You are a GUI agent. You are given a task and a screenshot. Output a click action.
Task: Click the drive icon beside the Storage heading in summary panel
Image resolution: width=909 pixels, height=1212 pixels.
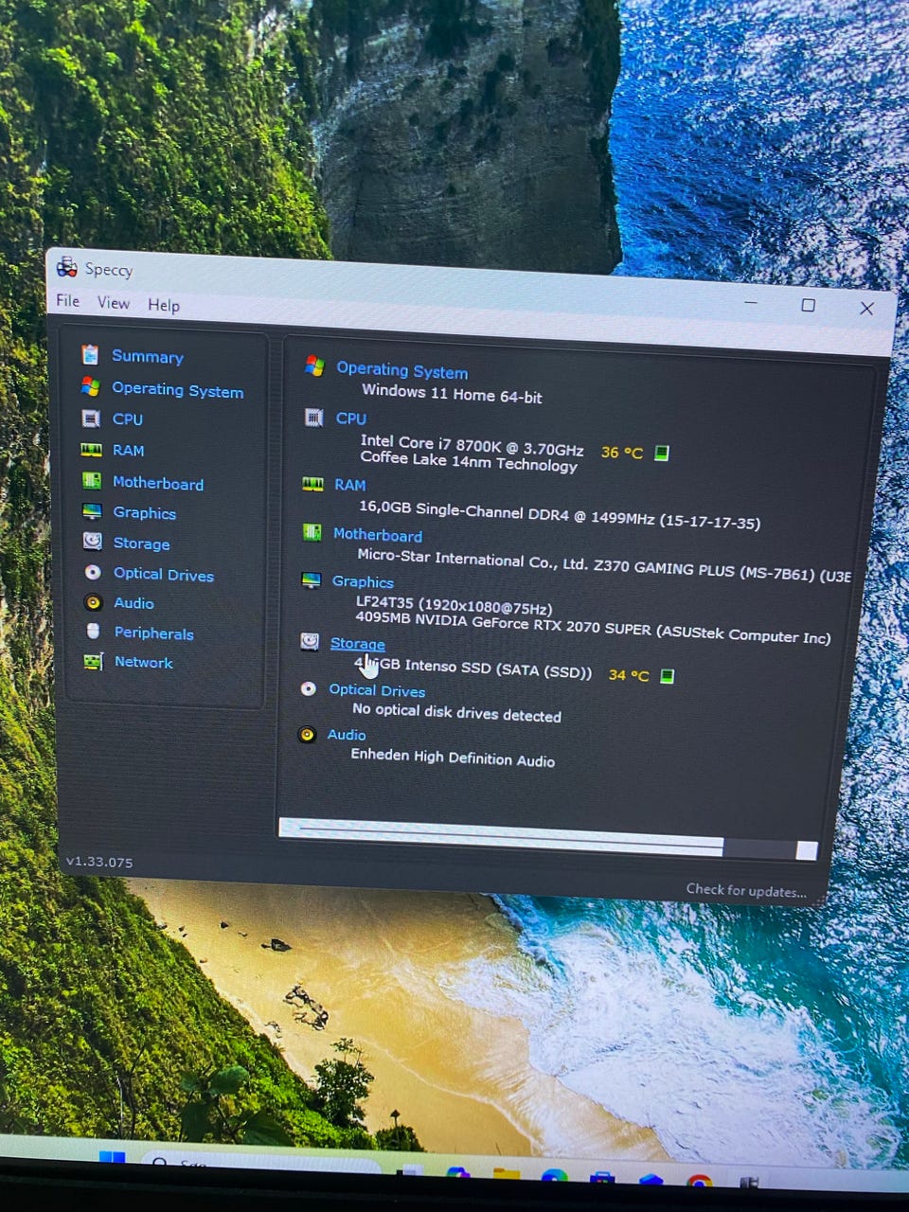310,641
